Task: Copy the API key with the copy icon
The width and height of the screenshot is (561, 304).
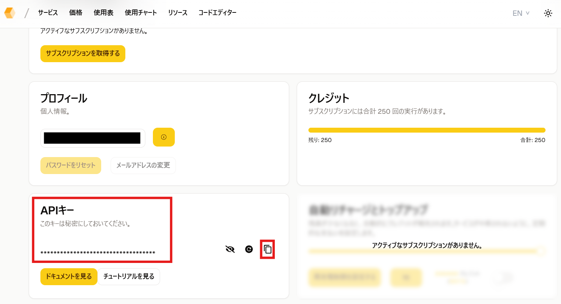Action: coord(268,249)
